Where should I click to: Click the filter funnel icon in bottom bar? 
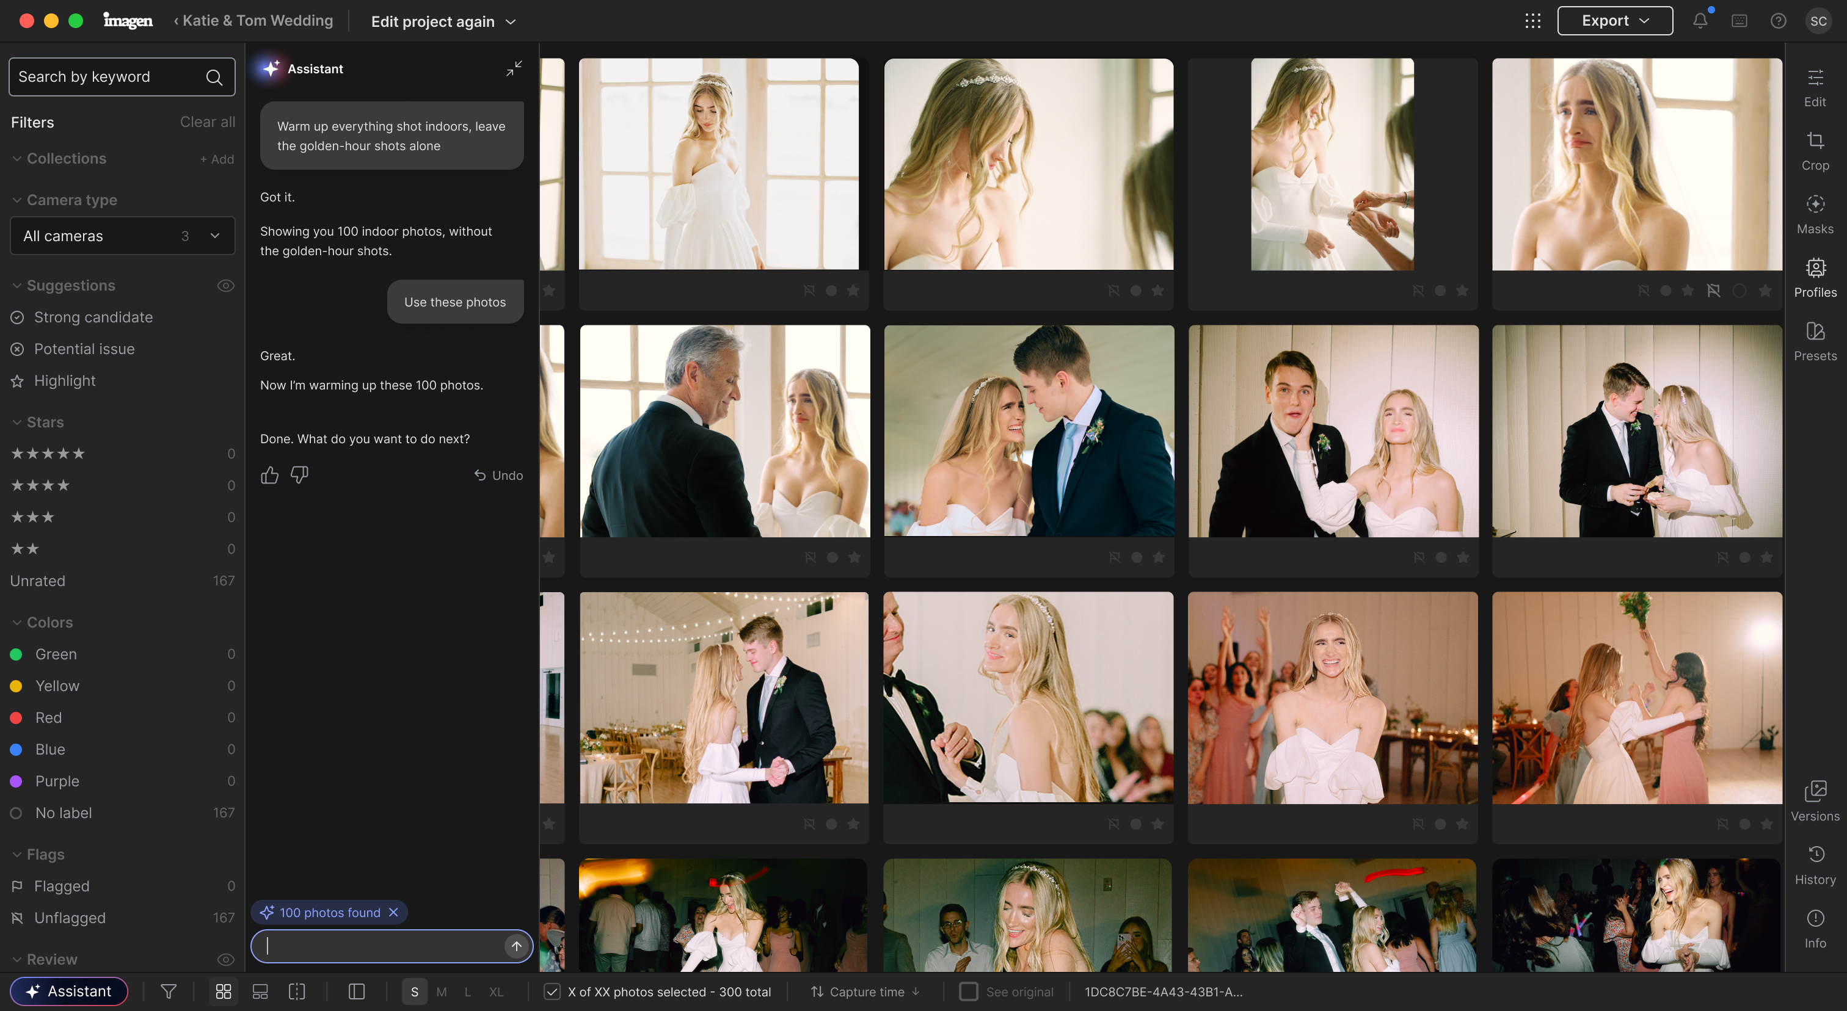tap(169, 991)
